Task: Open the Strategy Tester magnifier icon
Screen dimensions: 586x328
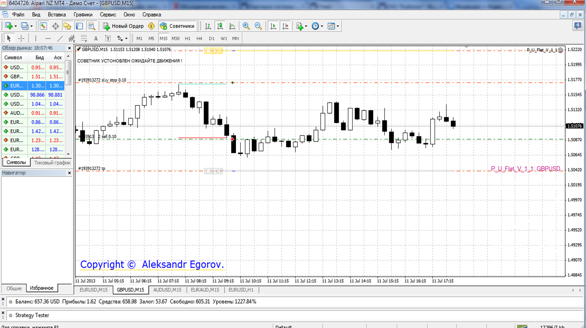Action: pyautogui.click(x=91, y=26)
